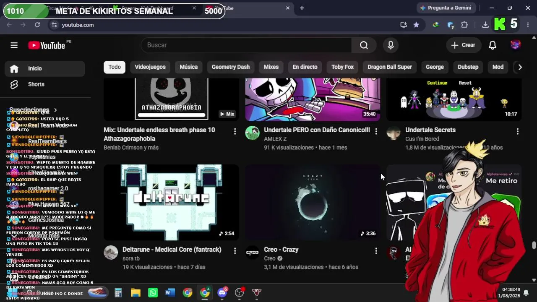Open Discord from the taskbar
Screen dimensions: 537x302
tap(222, 292)
